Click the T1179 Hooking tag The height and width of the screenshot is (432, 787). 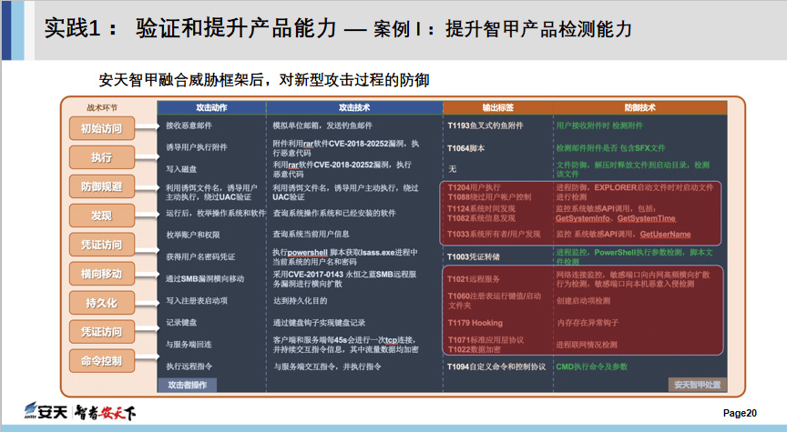click(x=475, y=323)
